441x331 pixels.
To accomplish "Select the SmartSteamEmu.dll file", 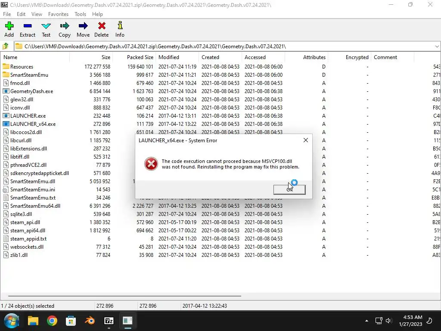I will 33,181.
